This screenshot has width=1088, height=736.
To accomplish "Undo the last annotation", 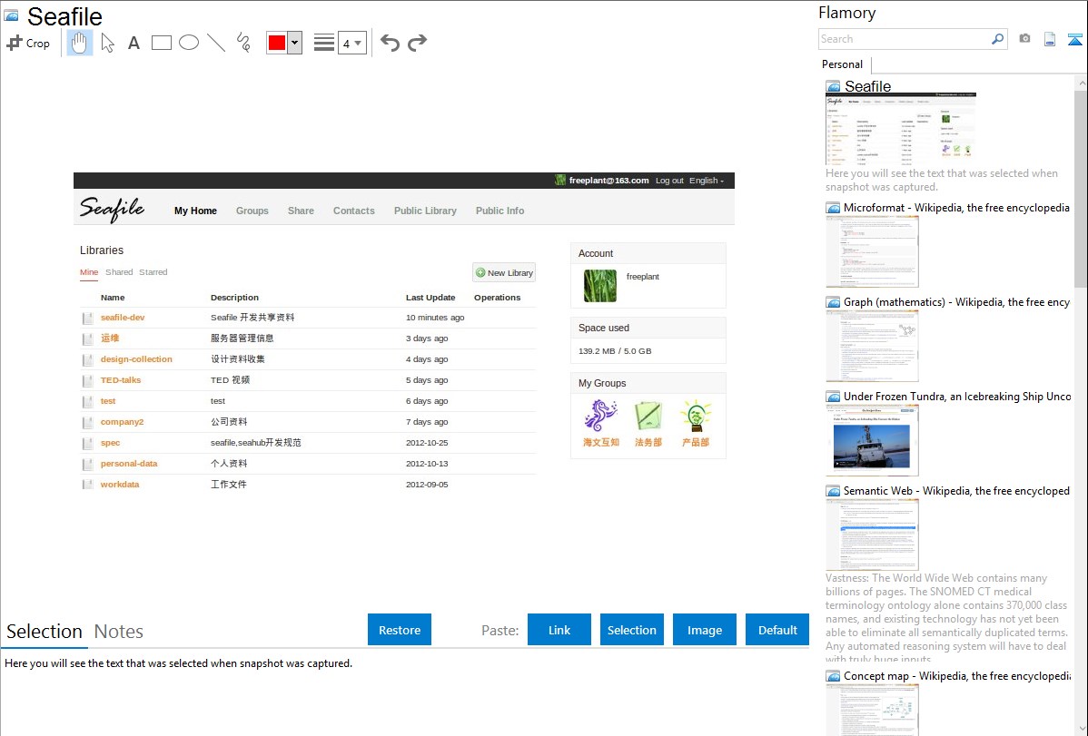I will click(390, 43).
